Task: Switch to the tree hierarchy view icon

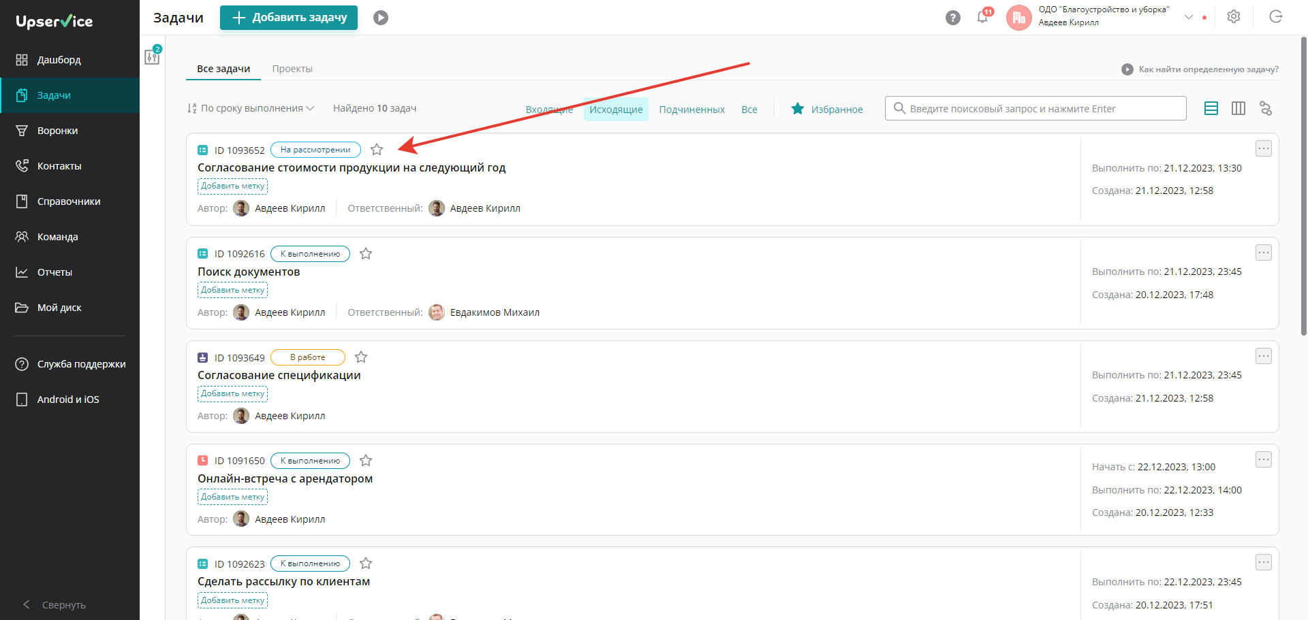Action: [1266, 108]
